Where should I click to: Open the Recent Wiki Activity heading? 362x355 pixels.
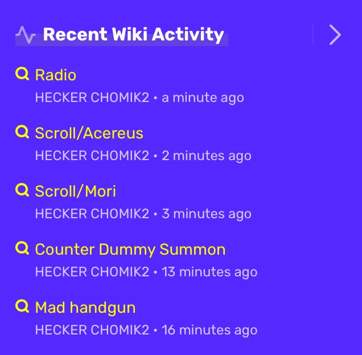(133, 35)
